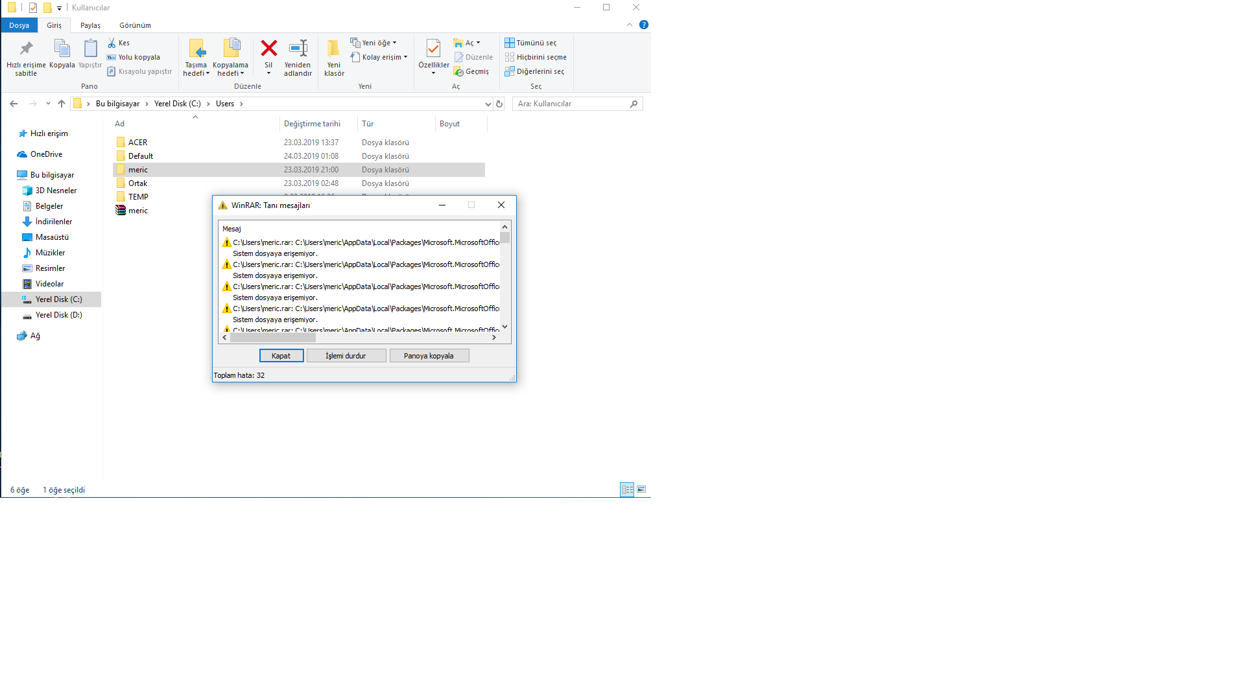Image resolution: width=1245 pixels, height=700 pixels.
Task: Open address bar history dropdown arrow
Action: [488, 104]
